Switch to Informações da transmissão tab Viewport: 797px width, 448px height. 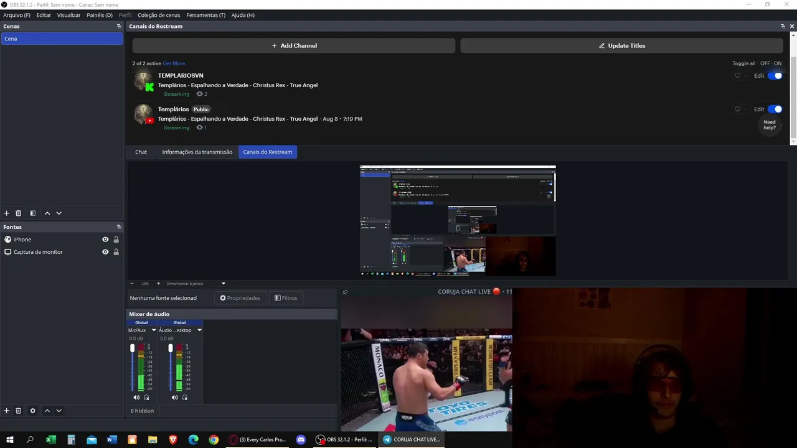coord(197,152)
